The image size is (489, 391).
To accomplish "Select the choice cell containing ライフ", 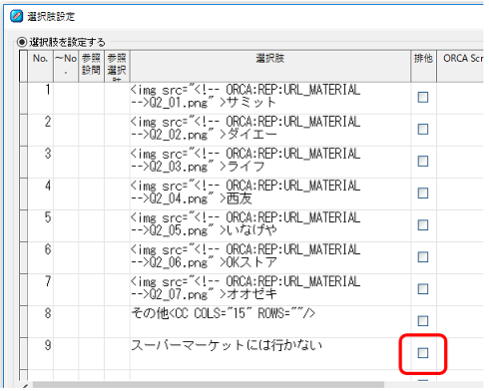I will [x=270, y=162].
